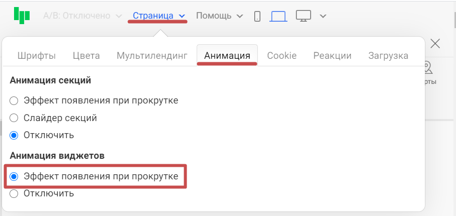Enable widget 'Эффект появления при прокрутке' radio
The image size is (456, 216).
coord(14,176)
